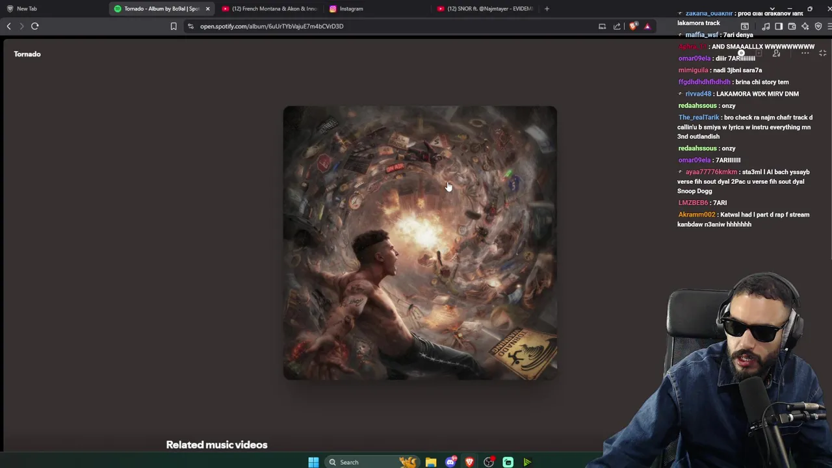Reload the Spotify page

point(35,26)
